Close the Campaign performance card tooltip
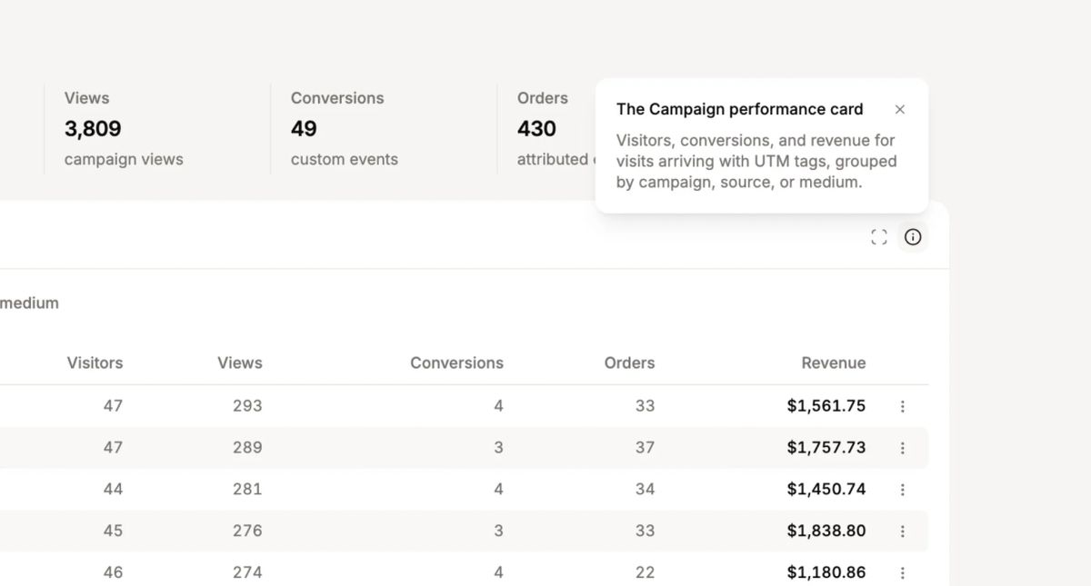The height and width of the screenshot is (586, 1091). [900, 109]
